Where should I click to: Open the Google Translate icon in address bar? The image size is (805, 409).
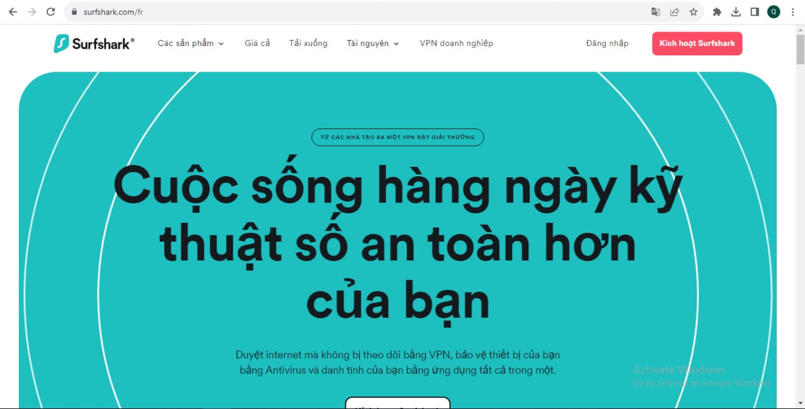pos(655,12)
